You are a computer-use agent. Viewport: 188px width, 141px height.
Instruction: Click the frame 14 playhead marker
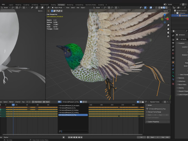tap(13, 105)
